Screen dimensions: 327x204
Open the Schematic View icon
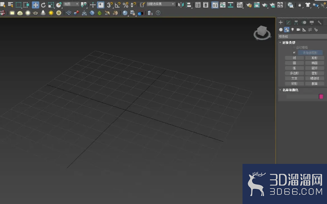click(230, 5)
